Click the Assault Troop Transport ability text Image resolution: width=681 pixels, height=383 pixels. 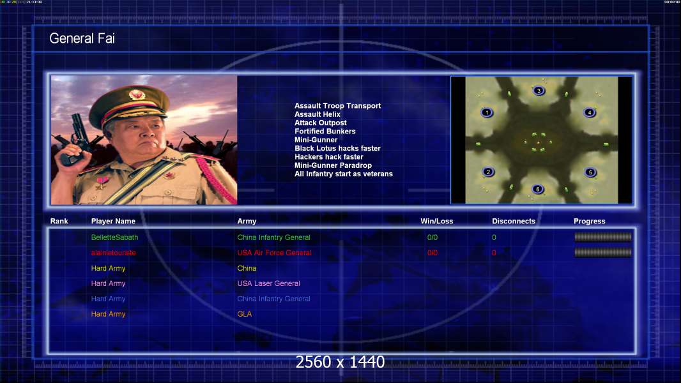(337, 106)
